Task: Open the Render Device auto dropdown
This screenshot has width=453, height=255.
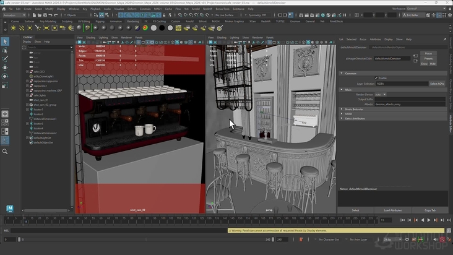Action: [x=380, y=95]
